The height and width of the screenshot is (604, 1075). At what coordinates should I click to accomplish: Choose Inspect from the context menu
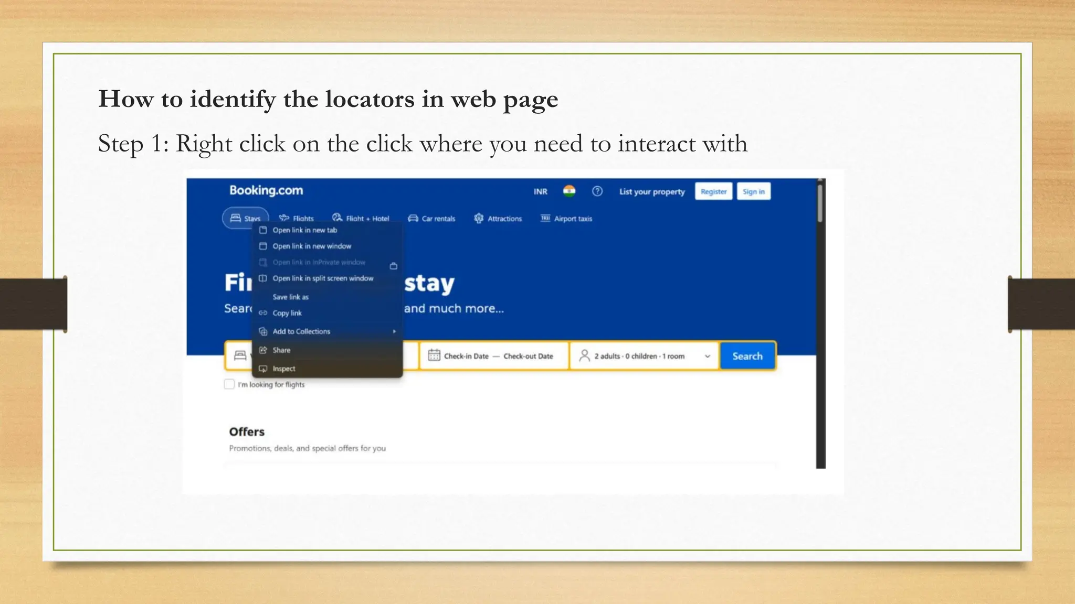284,369
